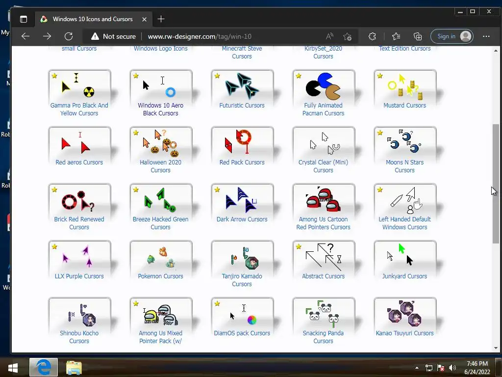
Task: Click the scrollbar up arrow
Action: tap(496, 51)
